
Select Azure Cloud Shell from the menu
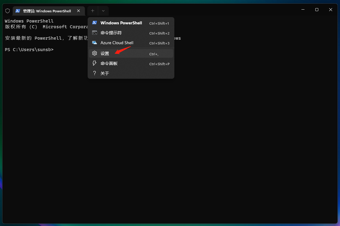(117, 43)
